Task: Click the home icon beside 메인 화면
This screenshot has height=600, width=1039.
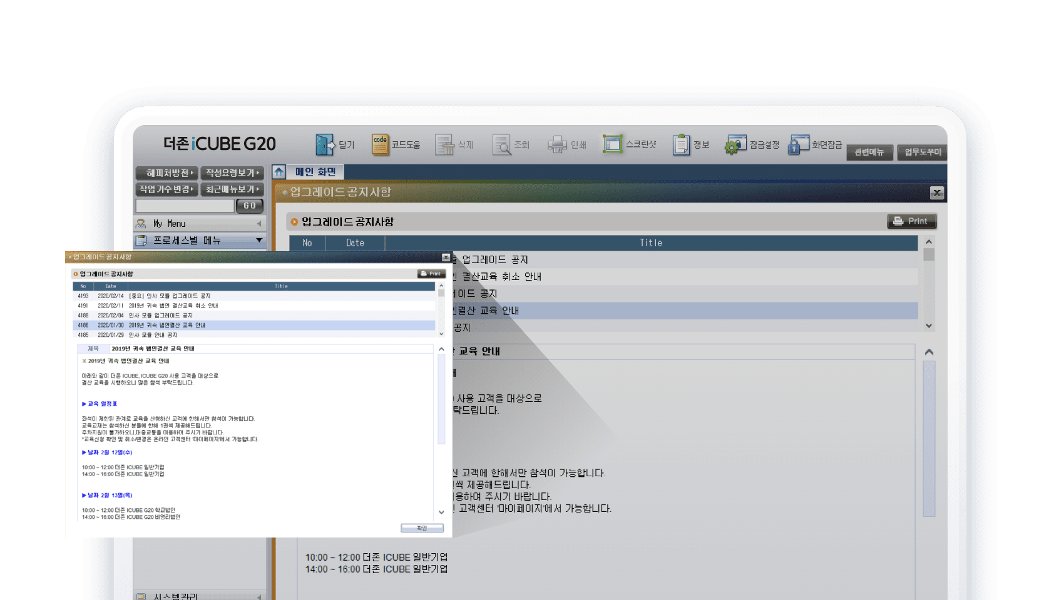Action: [x=279, y=172]
